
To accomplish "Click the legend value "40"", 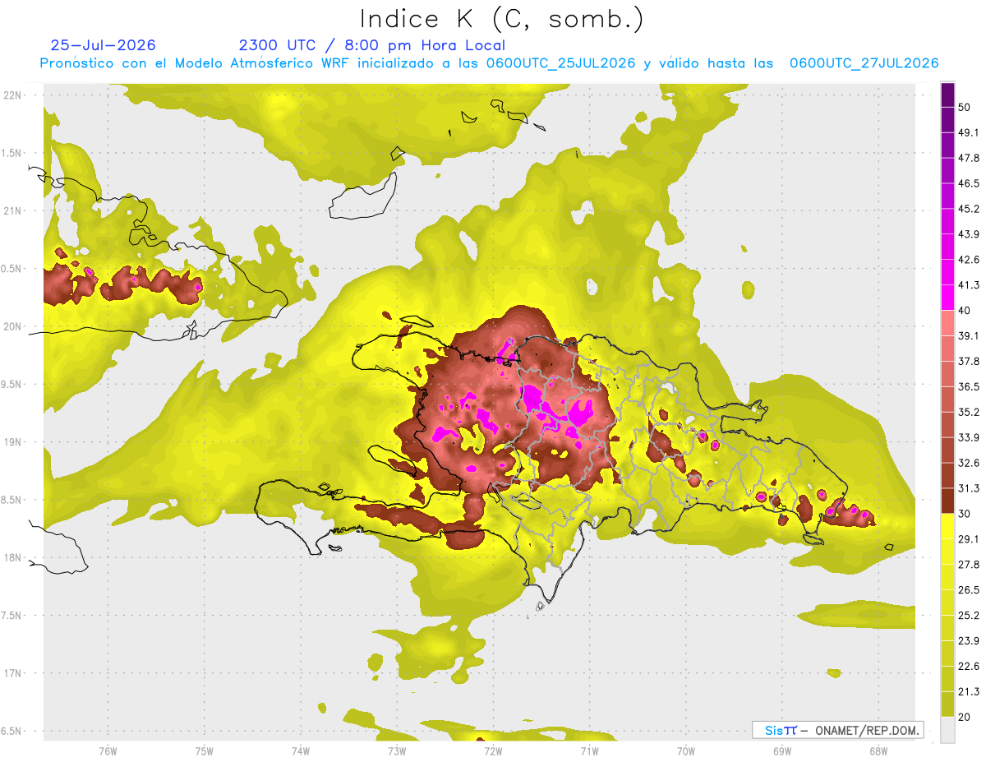I will tap(965, 311).
